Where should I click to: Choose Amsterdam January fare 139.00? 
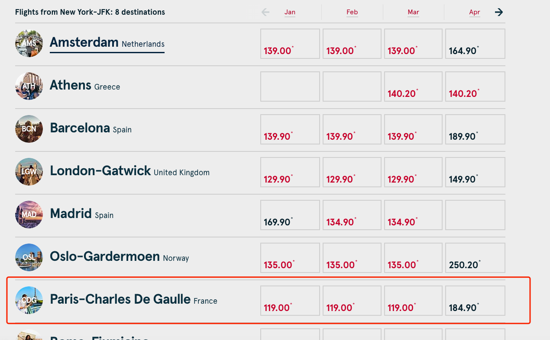[x=290, y=44]
